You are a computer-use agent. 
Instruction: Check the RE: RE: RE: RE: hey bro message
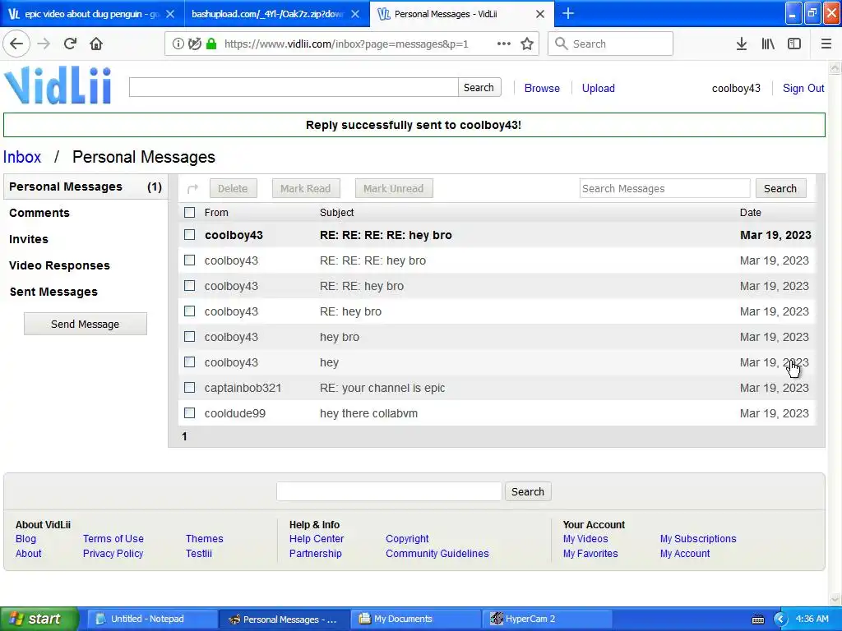tap(190, 234)
